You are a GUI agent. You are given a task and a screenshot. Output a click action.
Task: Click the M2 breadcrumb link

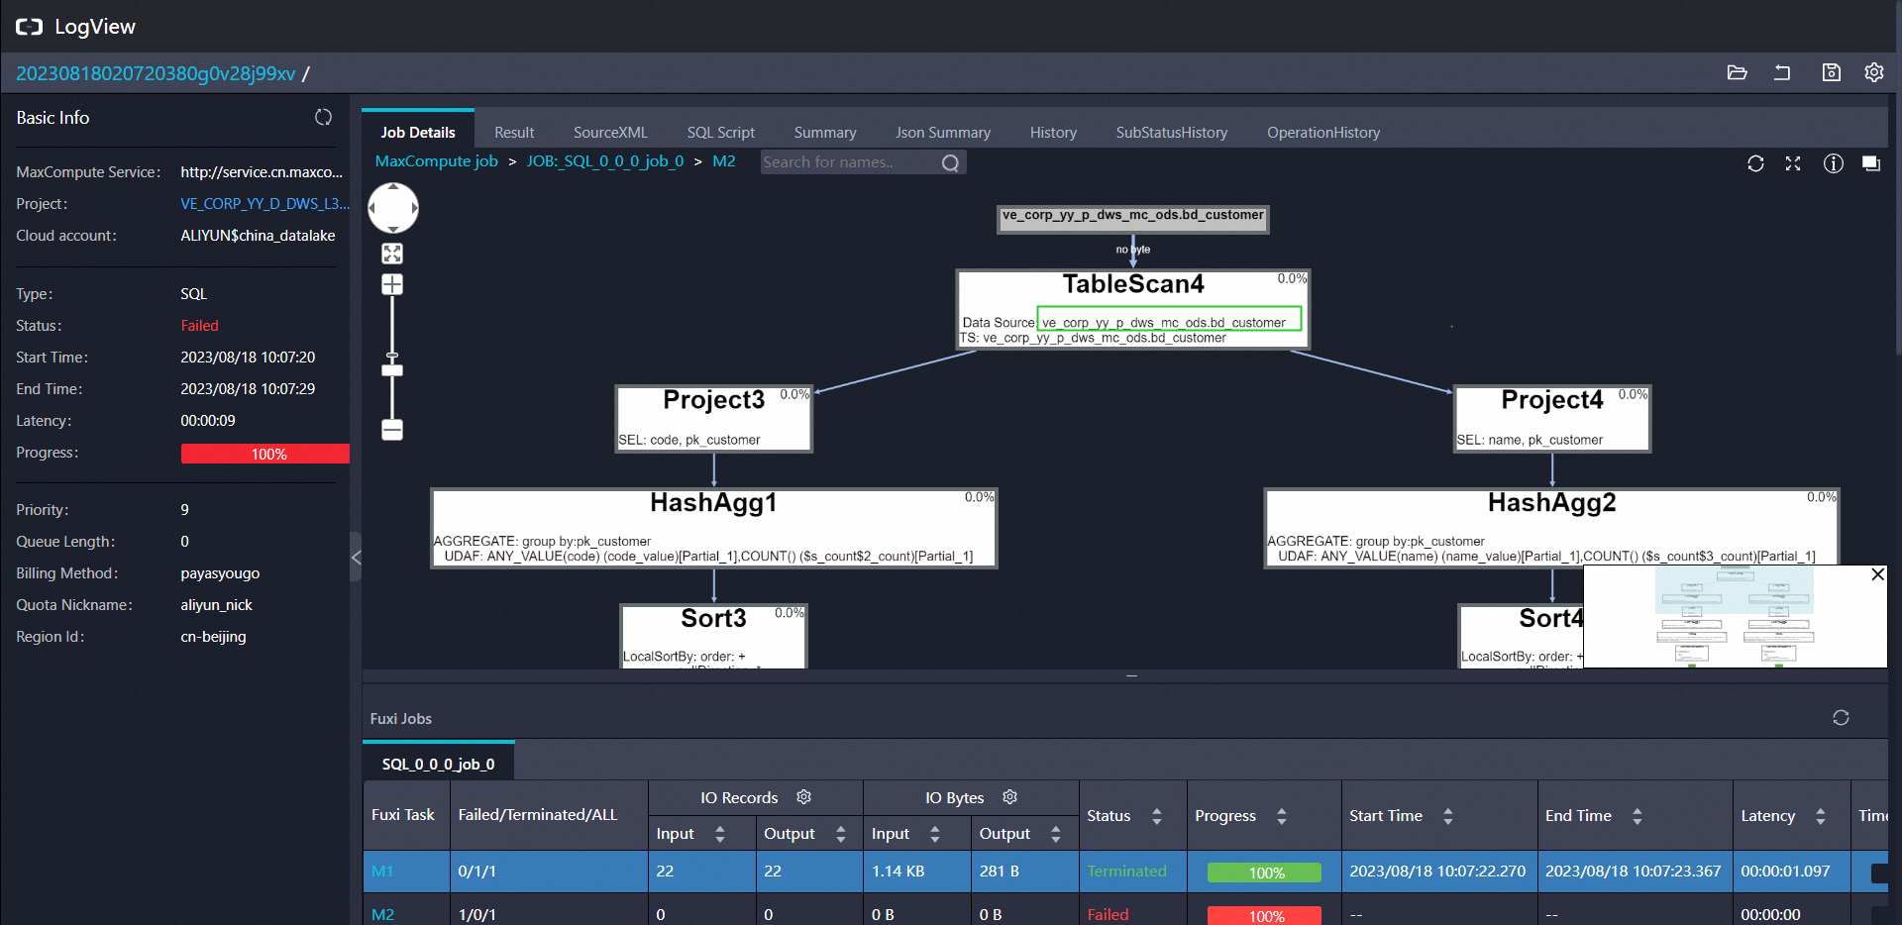(724, 161)
